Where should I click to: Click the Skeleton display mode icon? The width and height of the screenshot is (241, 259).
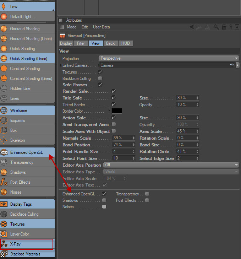point(4,140)
